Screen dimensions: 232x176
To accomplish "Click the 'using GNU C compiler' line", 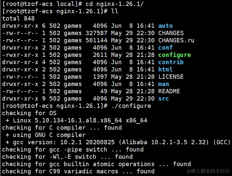I will coord(46,135).
